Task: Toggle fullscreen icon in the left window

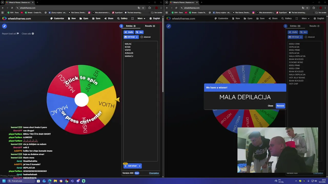Action: tap(132, 18)
